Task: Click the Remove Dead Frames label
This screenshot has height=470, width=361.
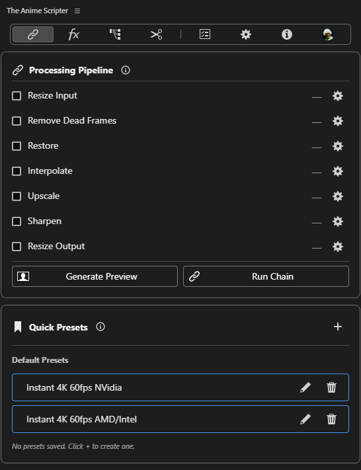Action: 72,121
